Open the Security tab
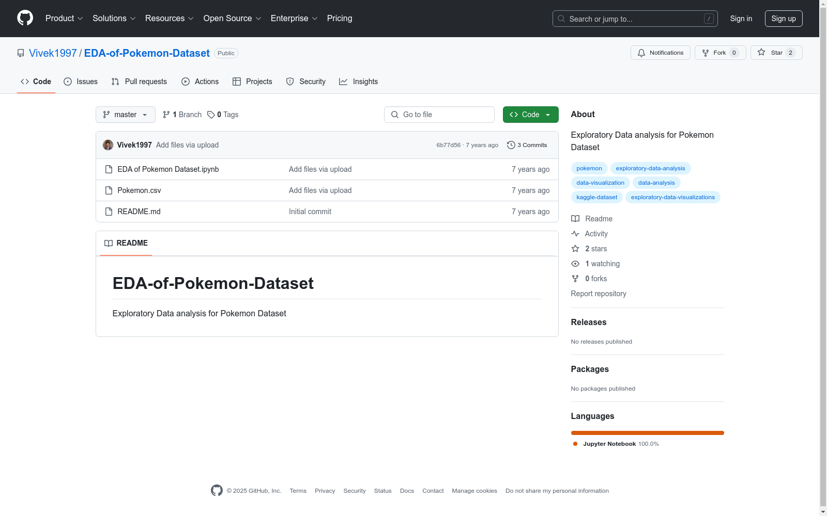 pos(306,82)
